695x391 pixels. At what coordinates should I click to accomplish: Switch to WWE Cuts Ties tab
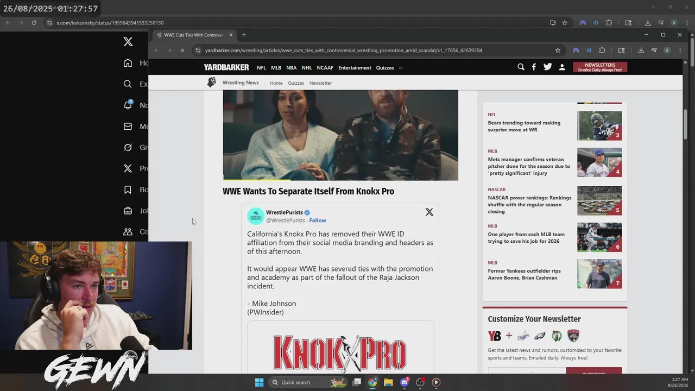pyautogui.click(x=194, y=35)
